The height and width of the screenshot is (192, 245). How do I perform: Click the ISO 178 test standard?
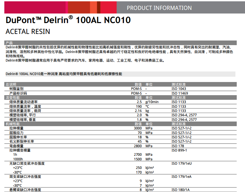(178, 146)
